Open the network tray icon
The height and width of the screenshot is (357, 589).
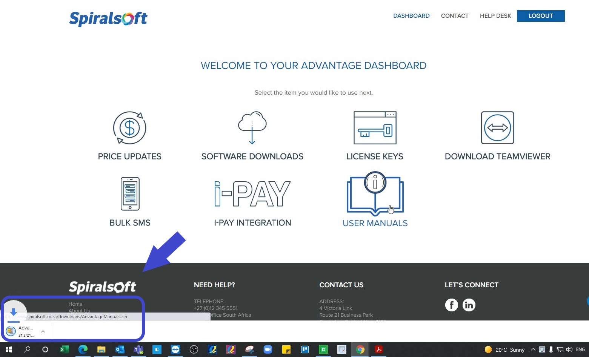pos(560,349)
